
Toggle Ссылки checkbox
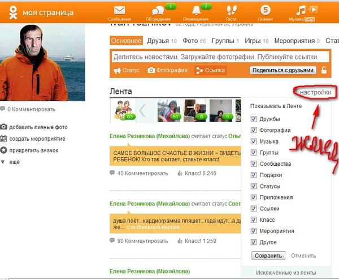pos(253,209)
